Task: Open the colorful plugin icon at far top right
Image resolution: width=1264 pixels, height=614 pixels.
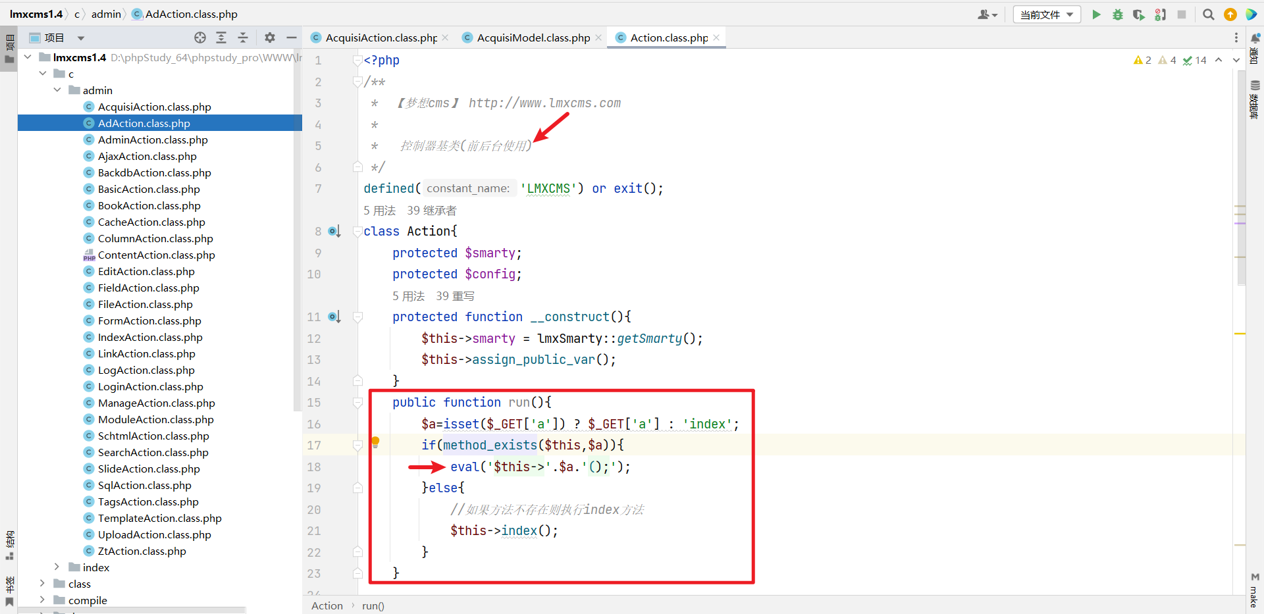Action: (x=1251, y=14)
